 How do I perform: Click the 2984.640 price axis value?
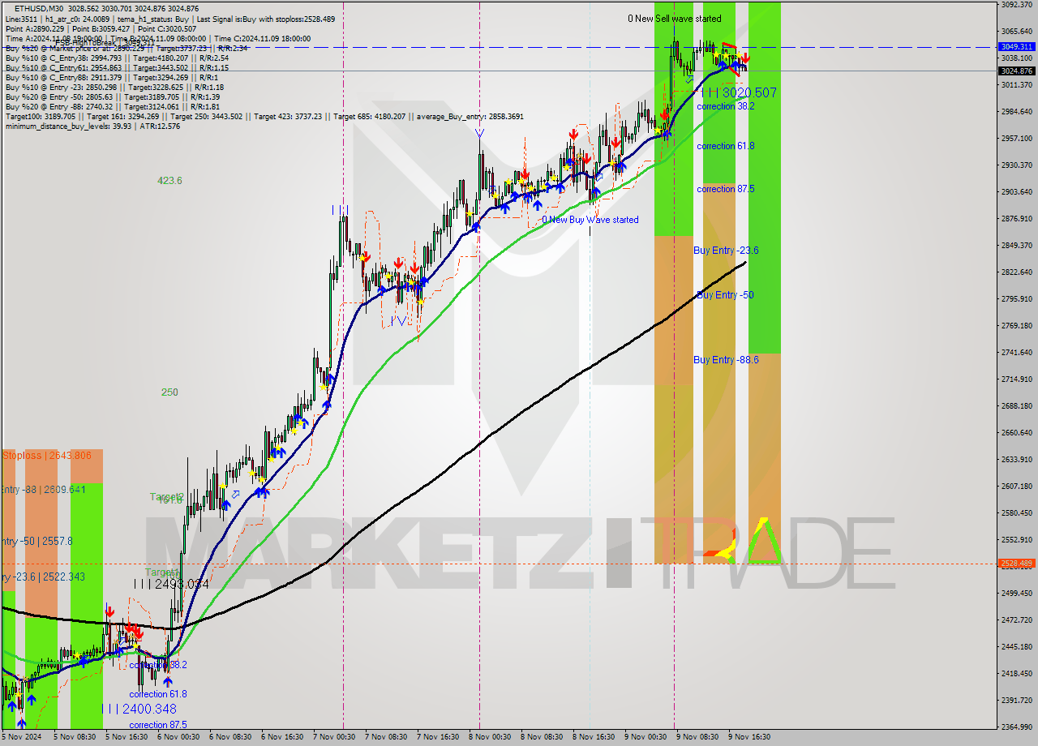1016,112
